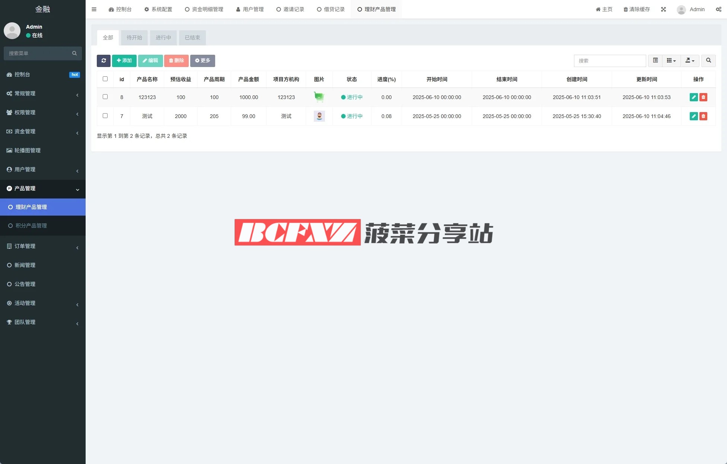Click the green 添加 button
The width and height of the screenshot is (727, 464).
pos(124,61)
